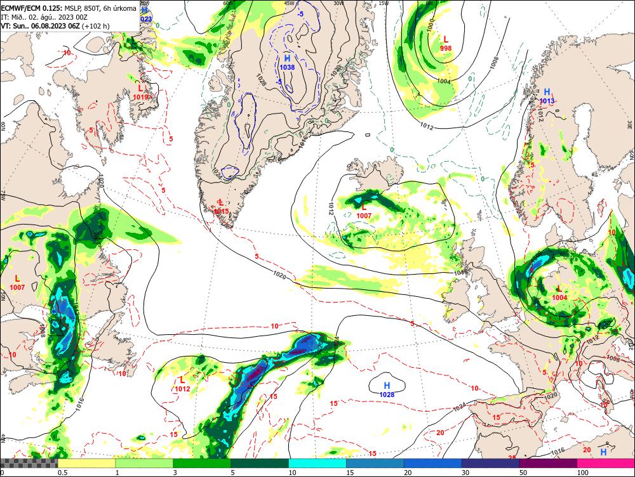
Task: Click the 'H 1028' Azores high label
Action: [x=387, y=389]
